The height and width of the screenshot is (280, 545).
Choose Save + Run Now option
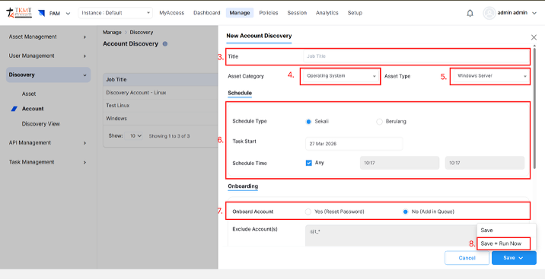click(504, 244)
